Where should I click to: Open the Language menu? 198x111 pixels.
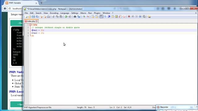[65, 13]
